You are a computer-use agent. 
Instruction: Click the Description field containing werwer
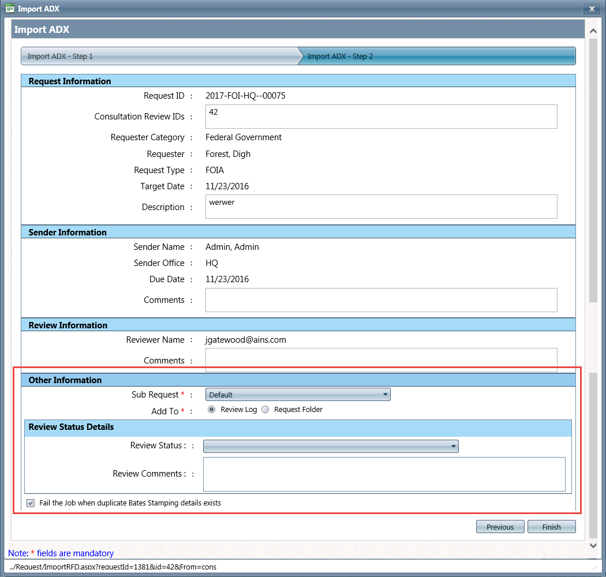pos(381,207)
